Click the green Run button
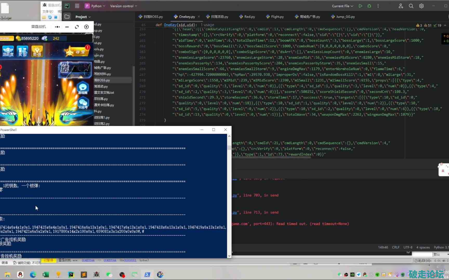This screenshot has height=280, width=449. pyautogui.click(x=360, y=6)
